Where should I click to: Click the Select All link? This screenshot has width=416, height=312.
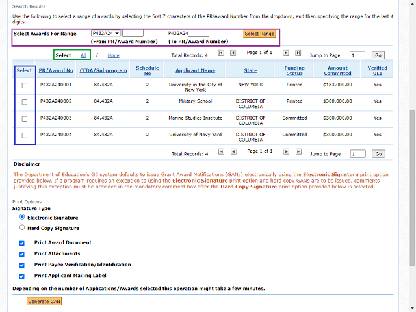[x=83, y=55]
